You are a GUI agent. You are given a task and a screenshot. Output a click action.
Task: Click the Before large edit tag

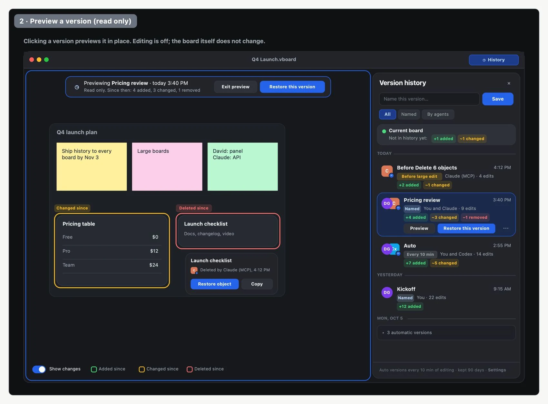(x=419, y=176)
